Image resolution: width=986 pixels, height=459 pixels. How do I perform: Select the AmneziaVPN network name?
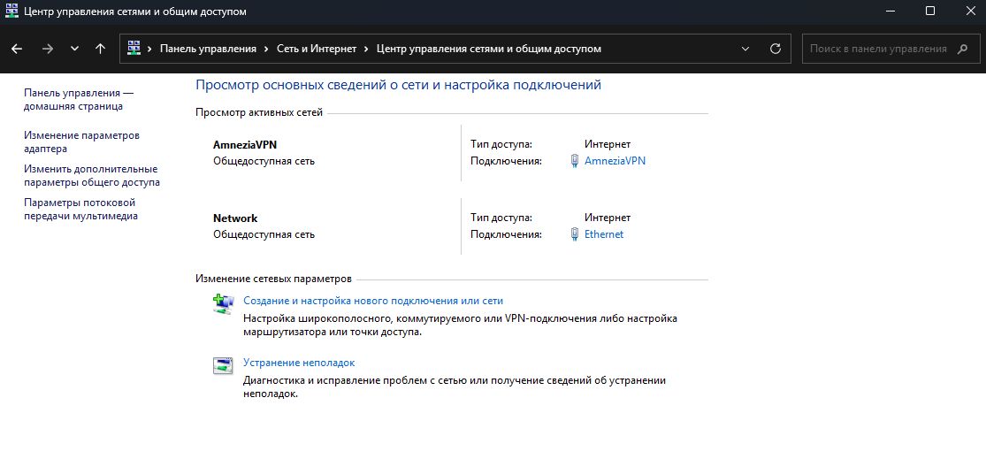[245, 145]
